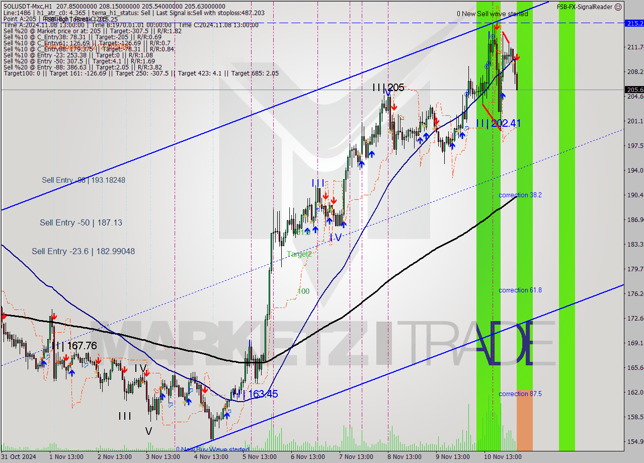644x463 pixels.
Task: Click the 197.5 price axis value
Action: point(635,145)
